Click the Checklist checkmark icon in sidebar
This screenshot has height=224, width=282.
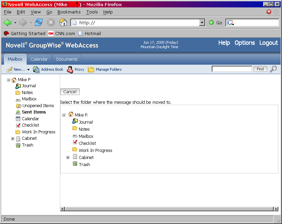(x=18, y=125)
